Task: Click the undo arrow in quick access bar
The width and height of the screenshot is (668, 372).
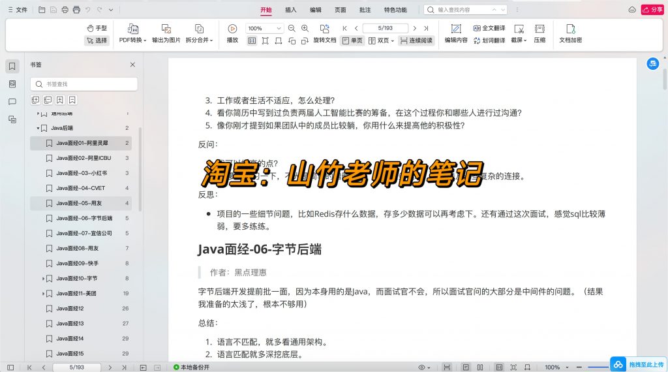Action: click(x=88, y=10)
